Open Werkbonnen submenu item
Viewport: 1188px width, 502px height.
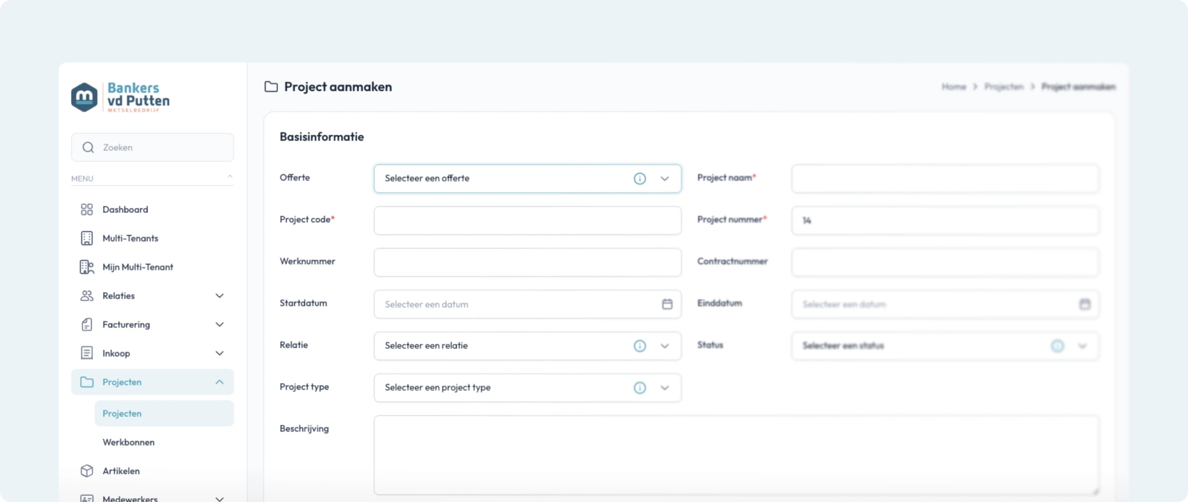164,442
